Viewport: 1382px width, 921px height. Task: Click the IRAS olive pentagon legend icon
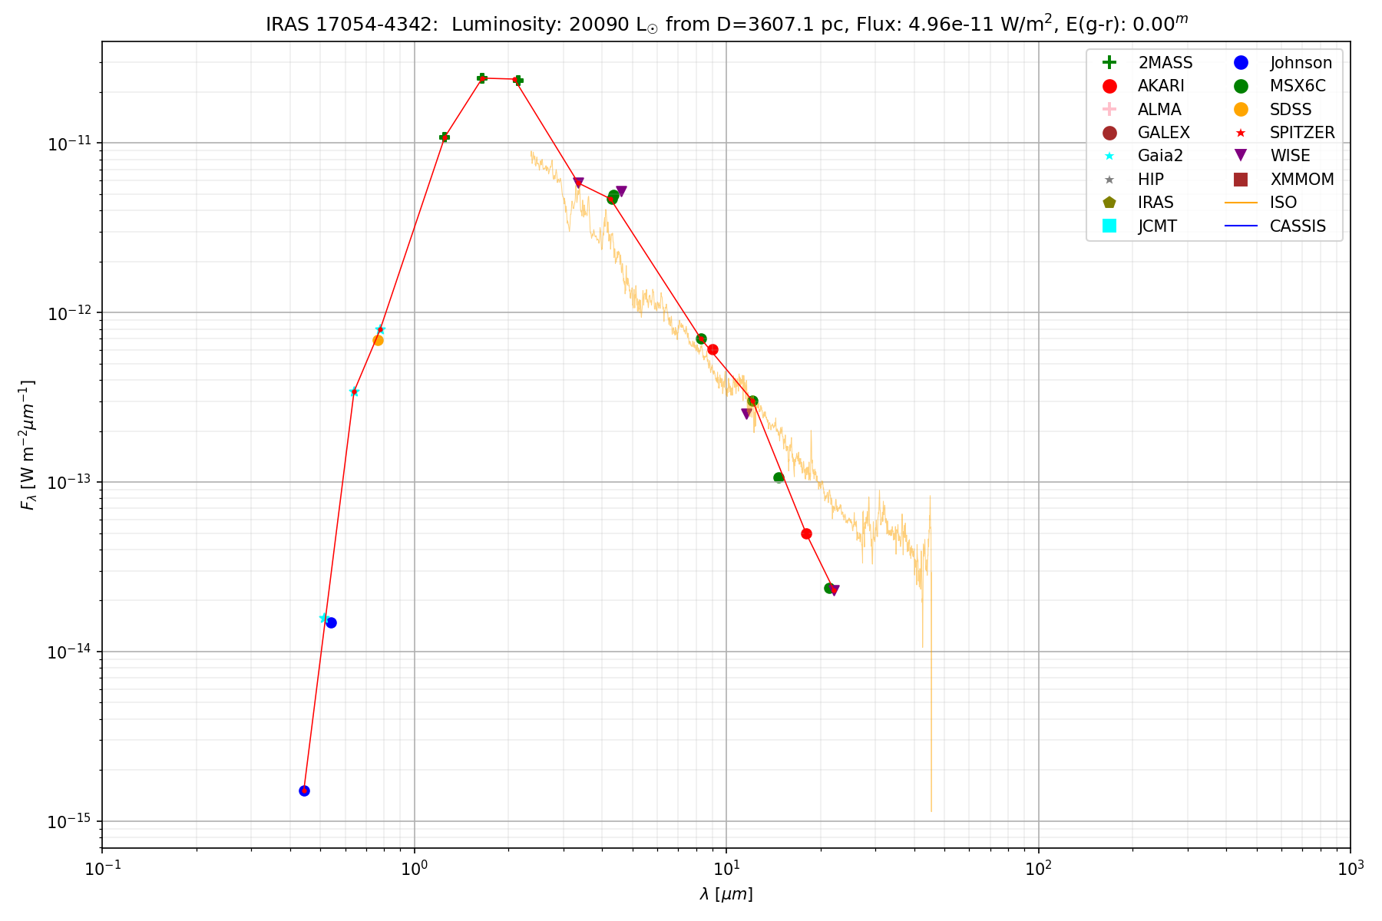pyautogui.click(x=1109, y=203)
